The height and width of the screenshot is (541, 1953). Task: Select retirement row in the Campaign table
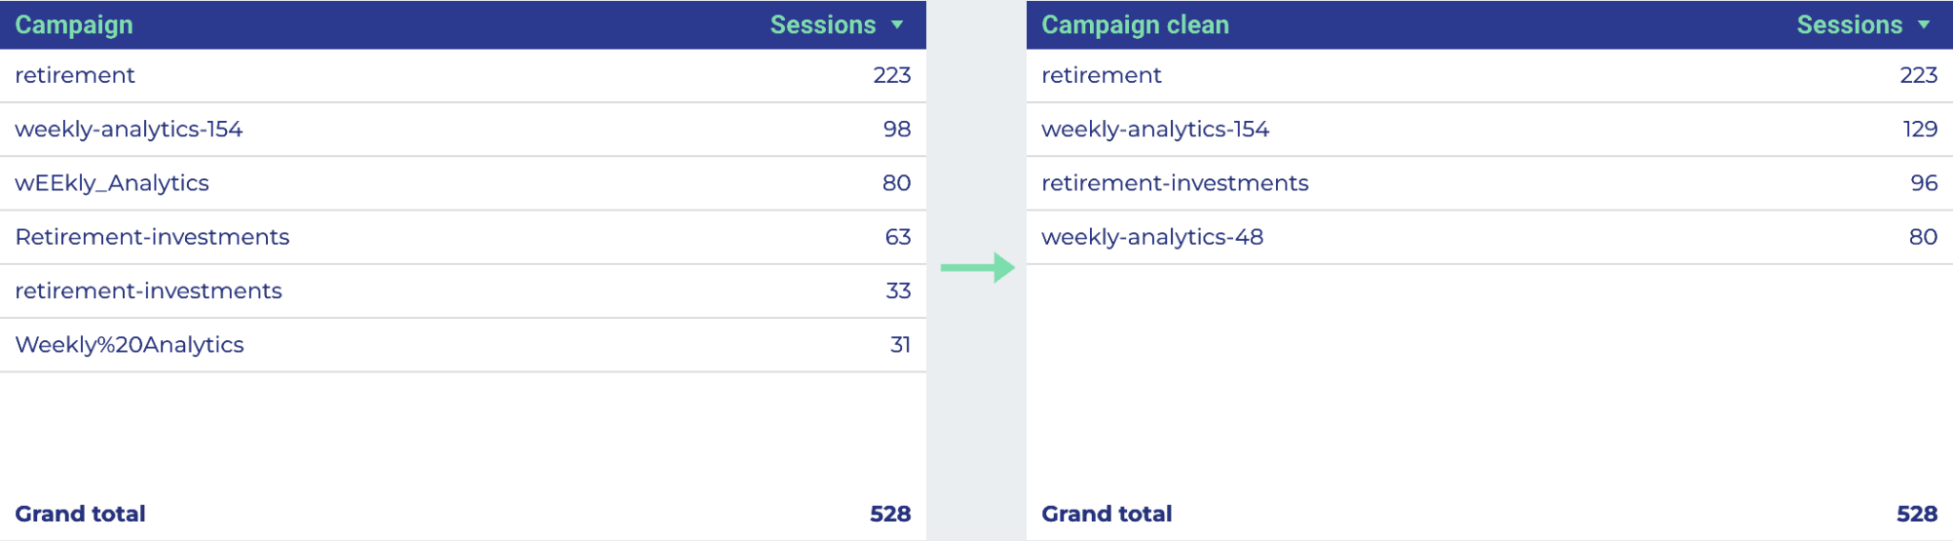pyautogui.click(x=463, y=75)
